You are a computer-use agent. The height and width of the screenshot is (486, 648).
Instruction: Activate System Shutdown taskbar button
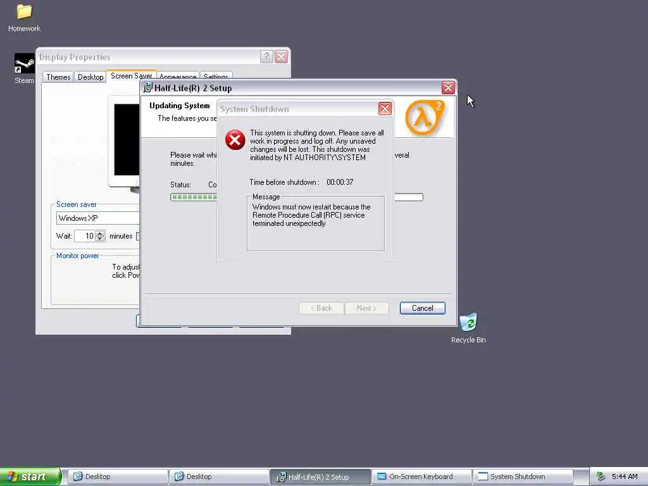click(x=523, y=477)
